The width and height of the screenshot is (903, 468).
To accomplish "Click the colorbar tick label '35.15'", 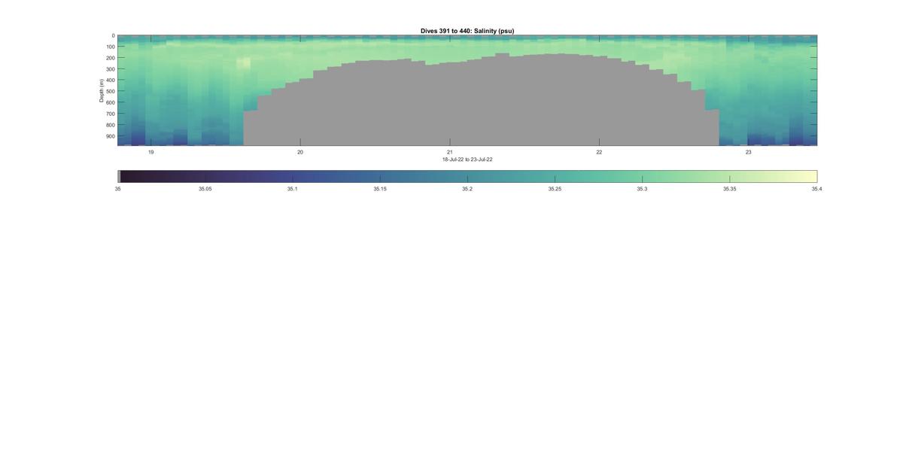I will (x=380, y=189).
